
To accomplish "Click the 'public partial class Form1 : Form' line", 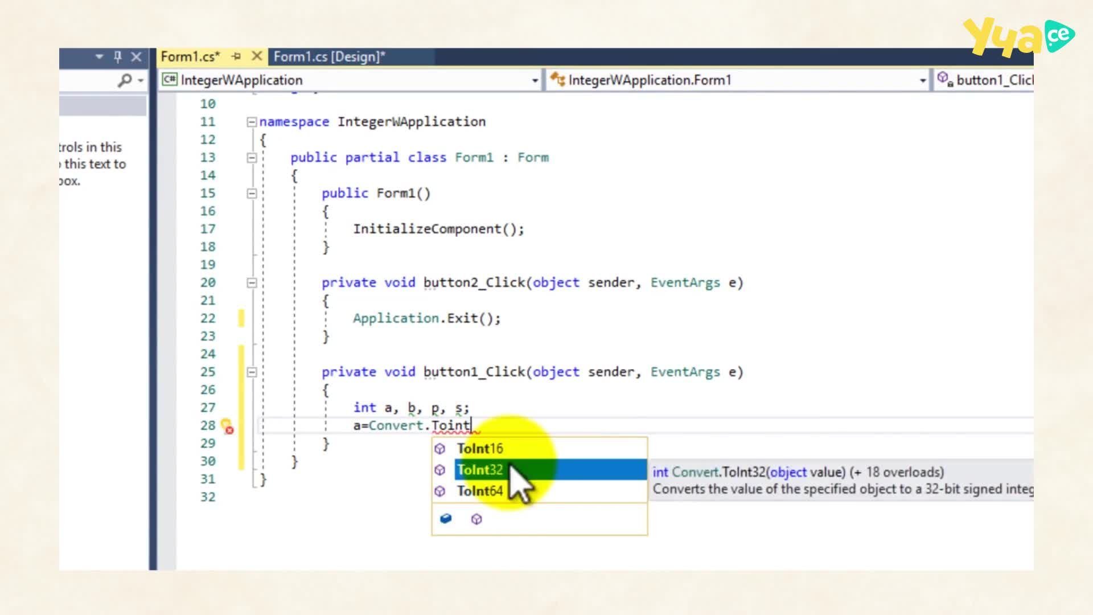I will point(420,158).
